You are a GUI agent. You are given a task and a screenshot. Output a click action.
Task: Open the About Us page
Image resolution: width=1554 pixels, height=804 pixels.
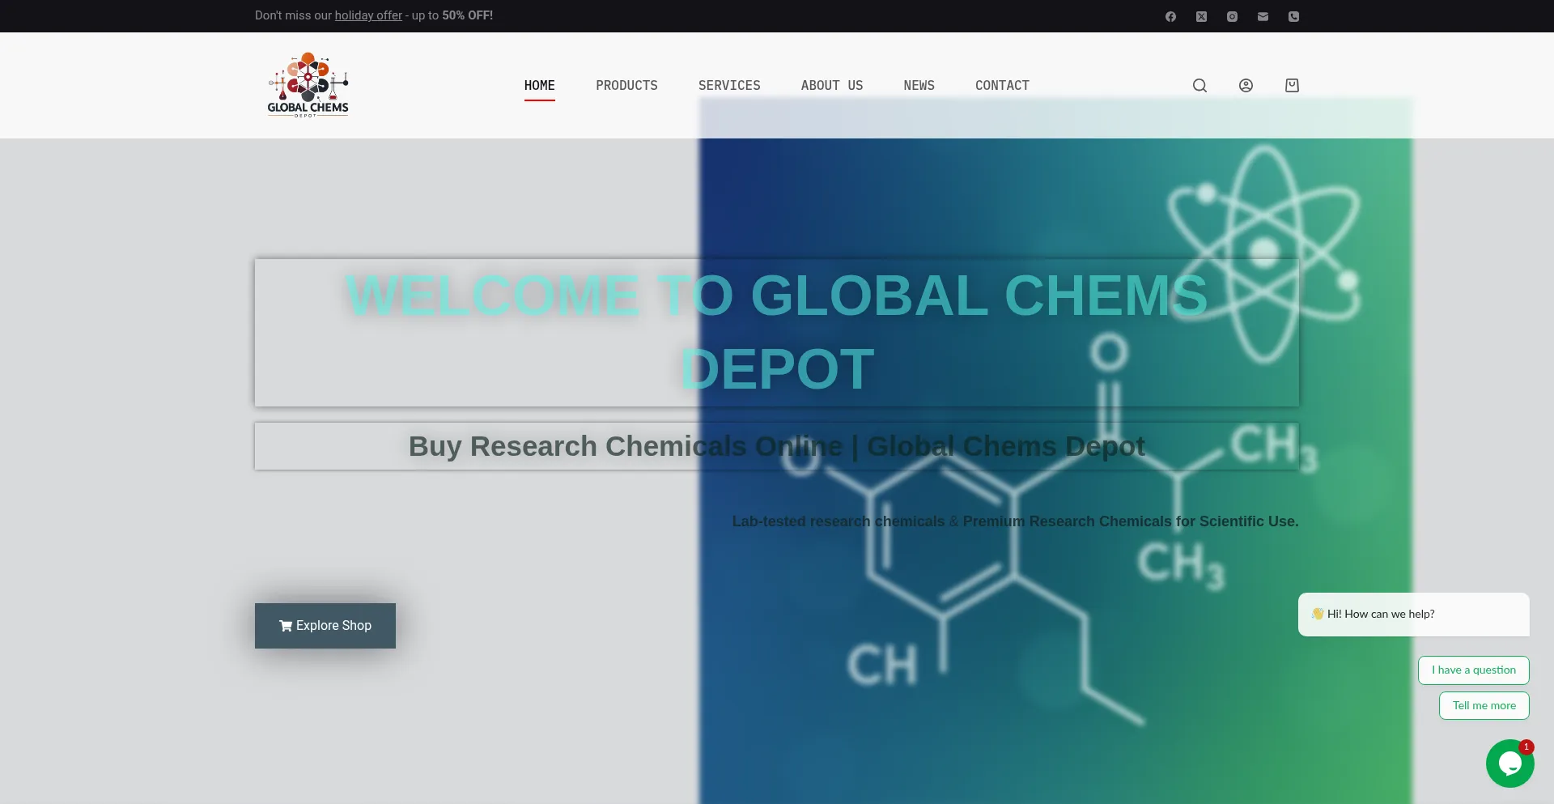click(831, 85)
